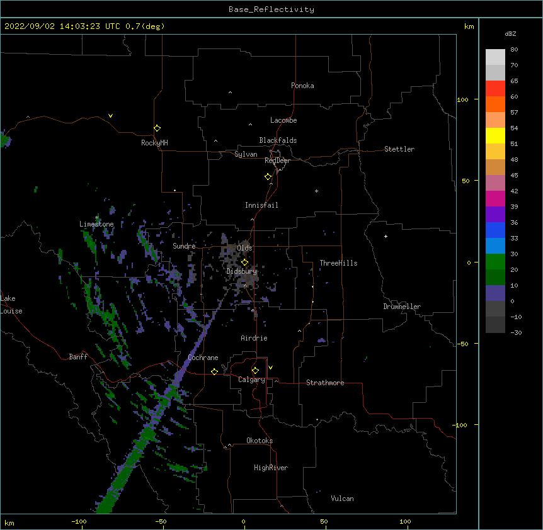Click the Sylvan label
Image resolution: width=543 pixels, height=530 pixels.
246,154
